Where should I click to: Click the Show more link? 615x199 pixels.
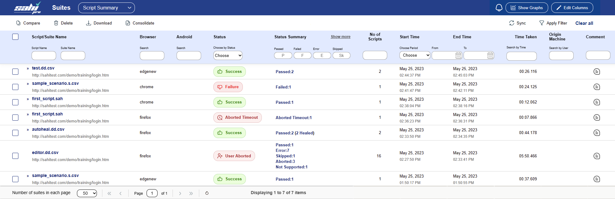[x=340, y=37]
